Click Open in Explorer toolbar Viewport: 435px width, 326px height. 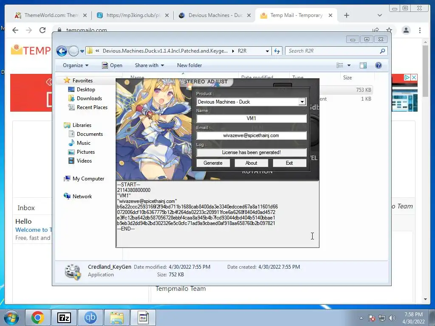coord(112,65)
